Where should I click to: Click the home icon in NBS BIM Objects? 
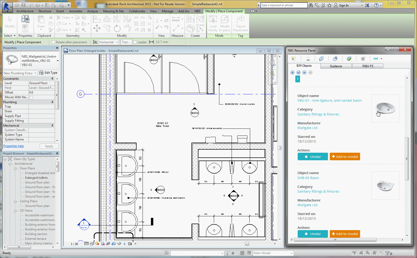[292, 72]
